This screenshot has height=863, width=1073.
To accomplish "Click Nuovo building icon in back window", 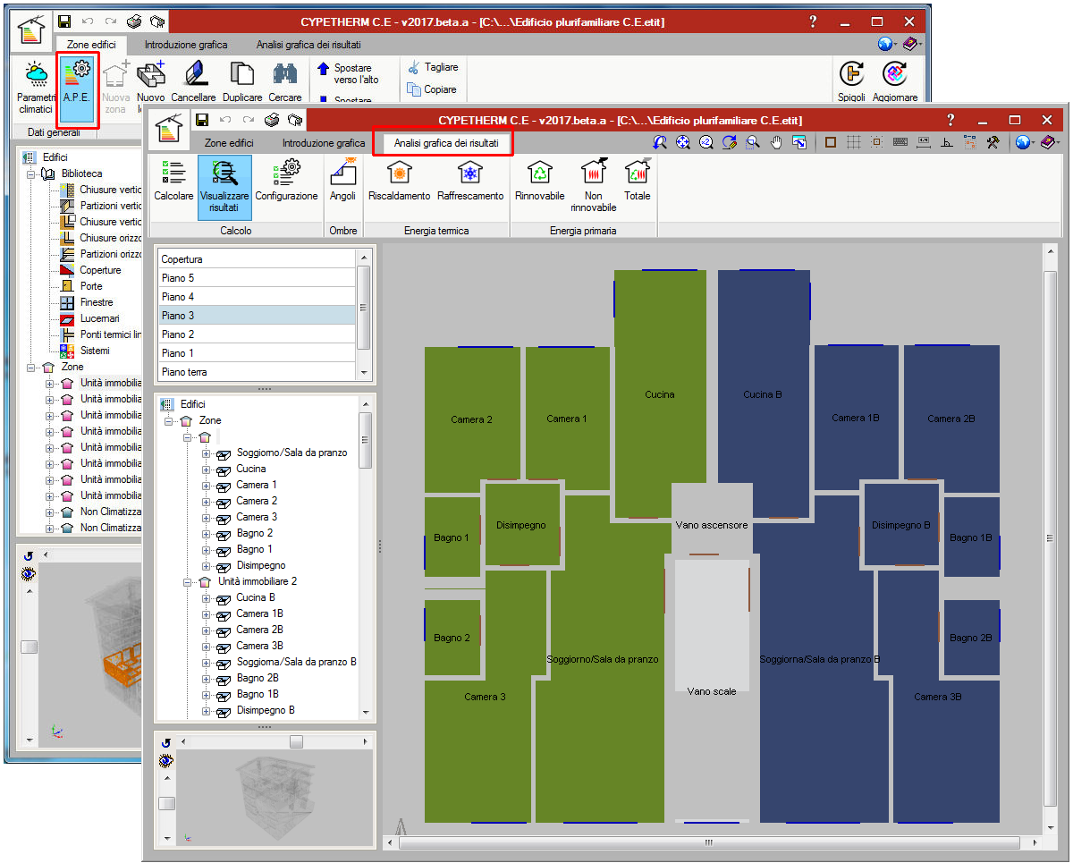I will (151, 82).
